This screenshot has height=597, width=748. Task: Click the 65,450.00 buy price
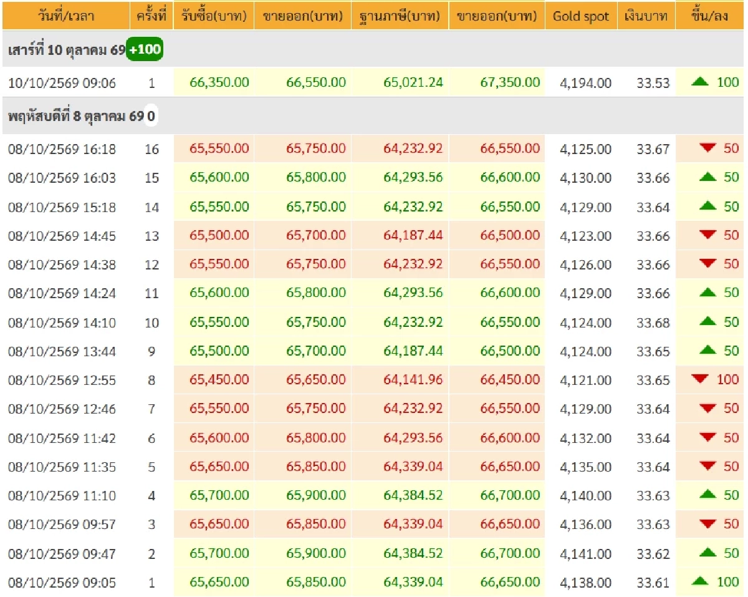coord(219,379)
